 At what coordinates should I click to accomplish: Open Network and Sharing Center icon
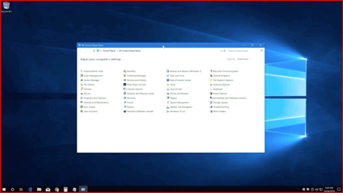[125, 94]
